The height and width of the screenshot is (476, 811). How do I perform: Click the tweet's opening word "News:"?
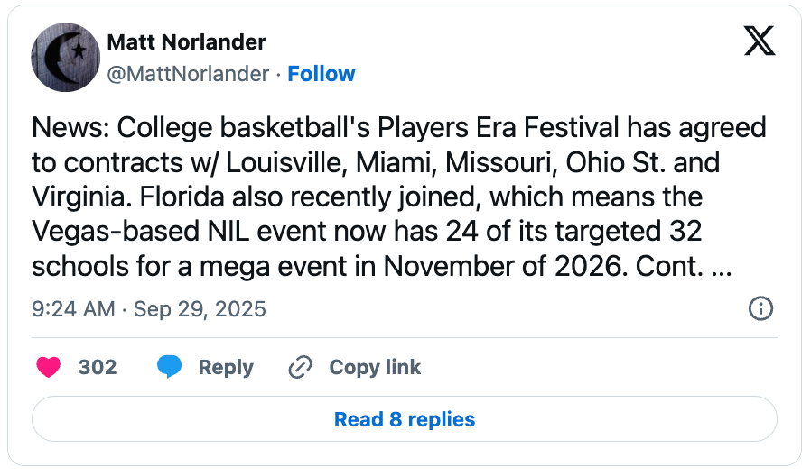pyautogui.click(x=66, y=127)
